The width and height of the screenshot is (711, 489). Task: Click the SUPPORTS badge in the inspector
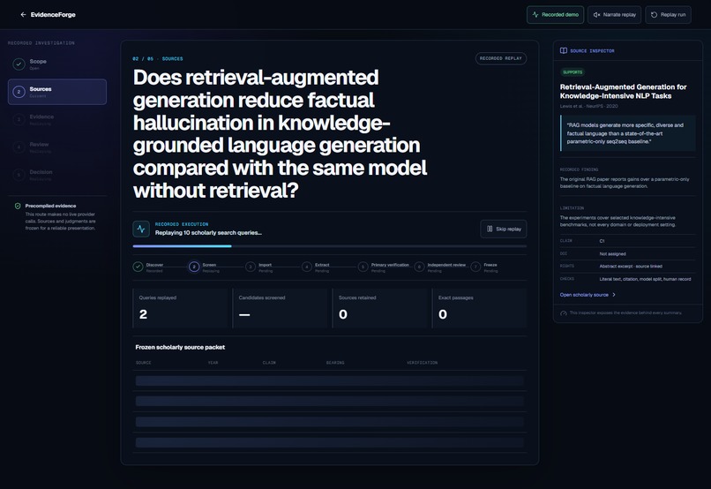click(x=573, y=72)
